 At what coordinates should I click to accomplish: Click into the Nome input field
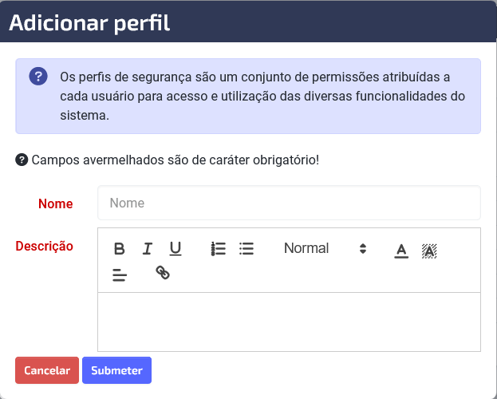tap(289, 203)
